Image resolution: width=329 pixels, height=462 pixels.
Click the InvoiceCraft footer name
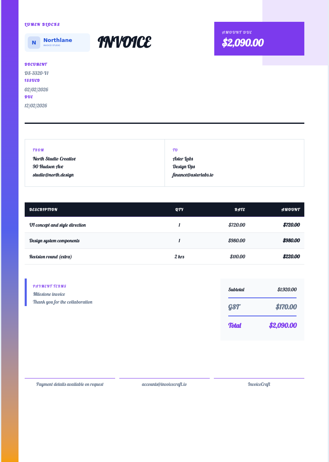click(259, 384)
